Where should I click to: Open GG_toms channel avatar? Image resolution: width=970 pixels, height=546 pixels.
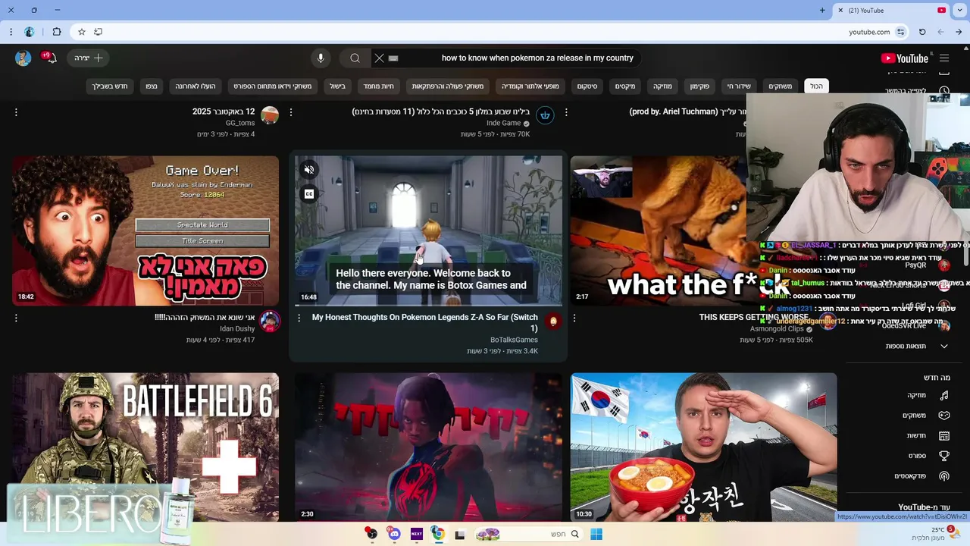[270, 115]
